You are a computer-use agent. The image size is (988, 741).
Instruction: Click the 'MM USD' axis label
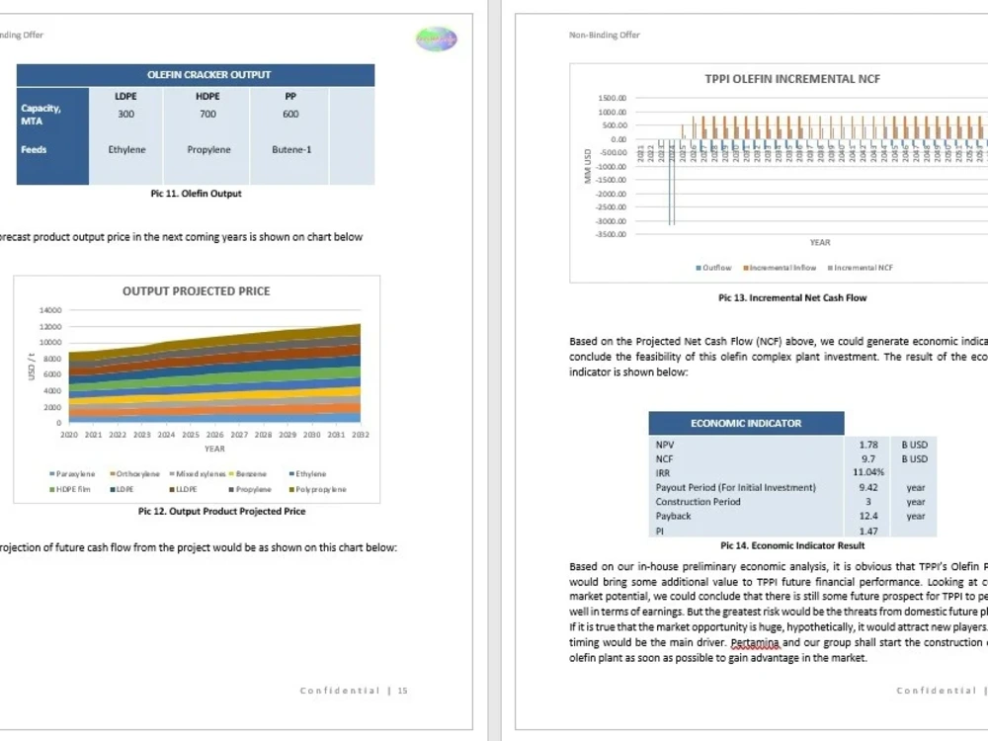(x=587, y=166)
